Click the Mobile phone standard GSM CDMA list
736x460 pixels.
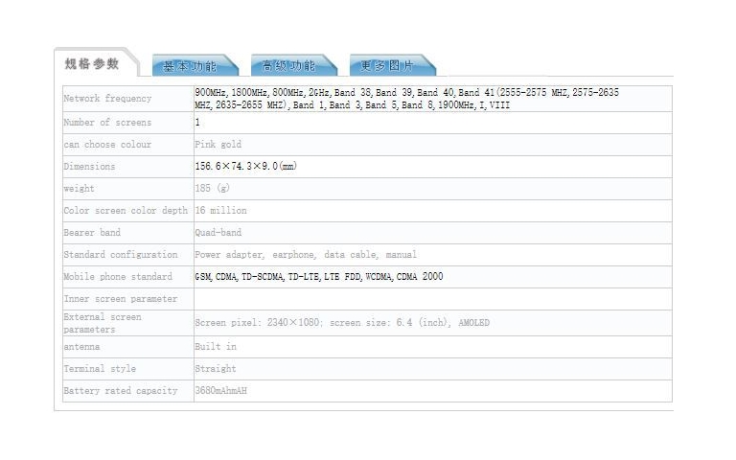click(x=319, y=276)
